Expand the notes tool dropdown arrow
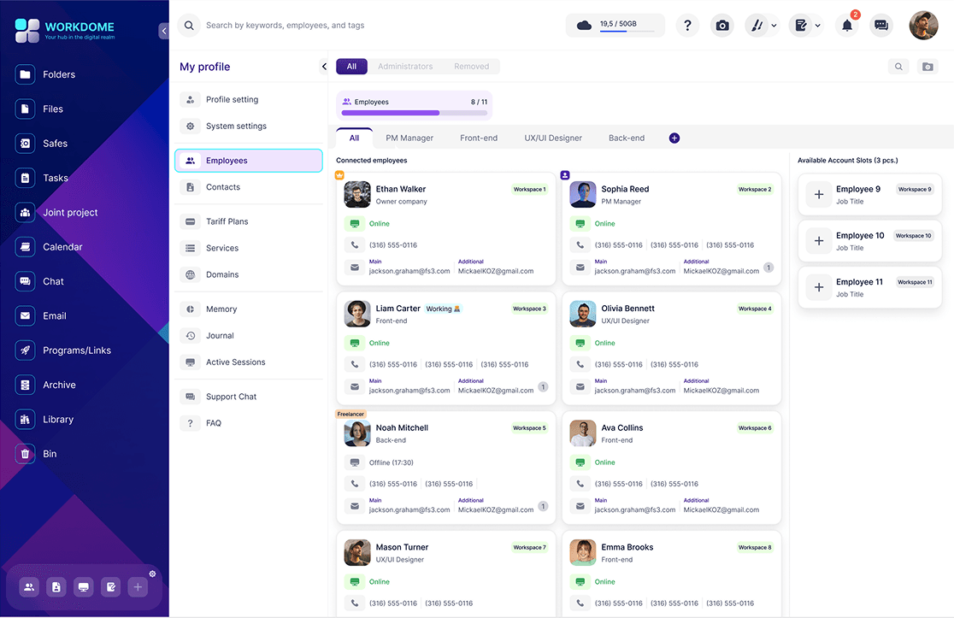This screenshot has width=954, height=618. click(818, 26)
